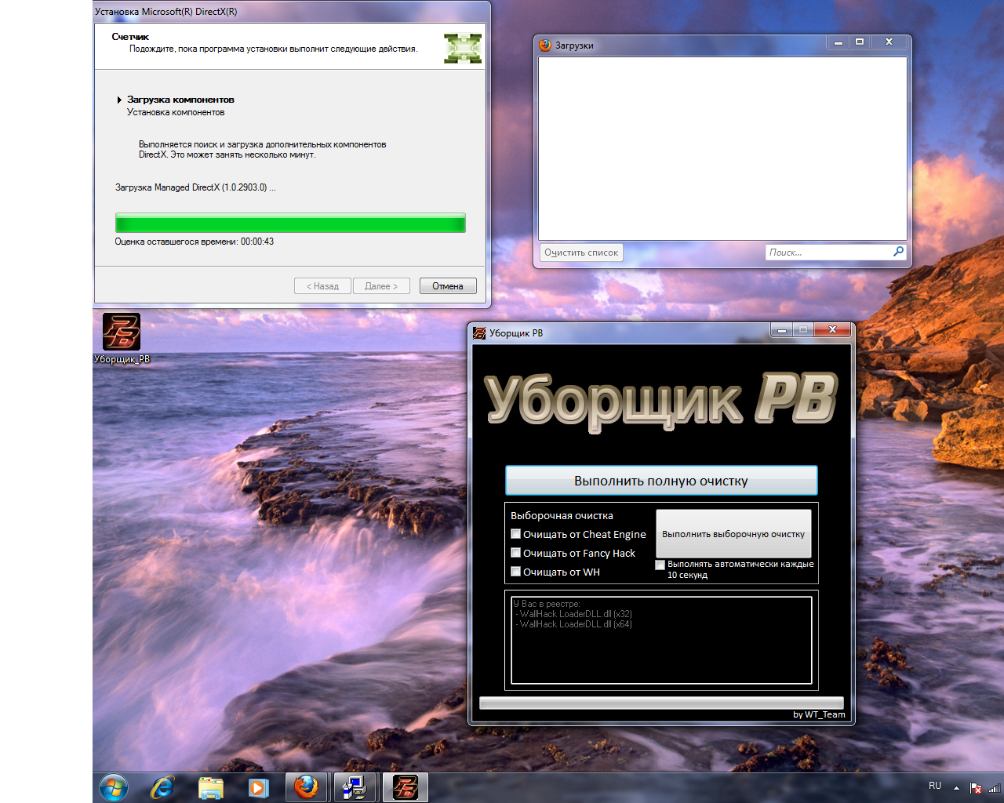Close the Загрузки window

(x=889, y=42)
